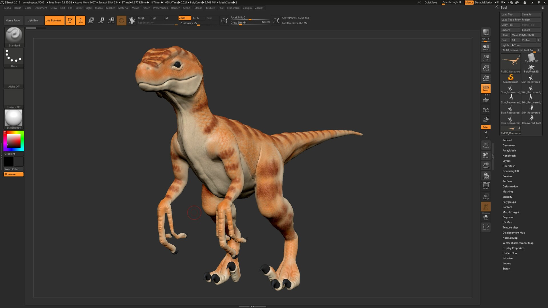The width and height of the screenshot is (548, 308).
Task: Open the Geometry section
Action: [x=508, y=145]
